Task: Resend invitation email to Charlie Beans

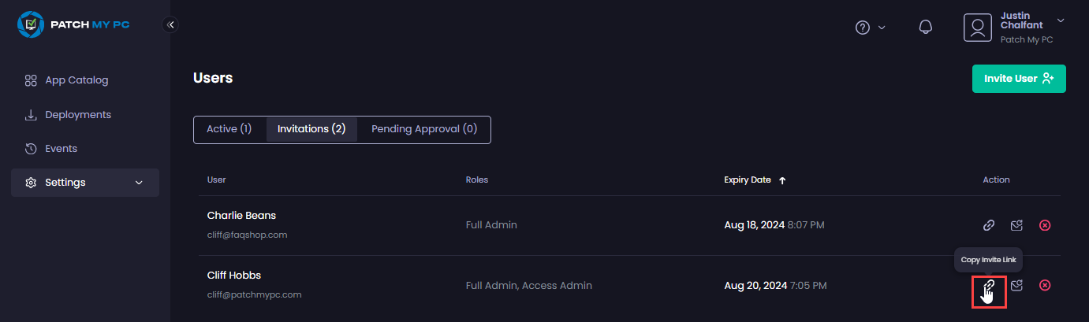Action: coord(1016,225)
